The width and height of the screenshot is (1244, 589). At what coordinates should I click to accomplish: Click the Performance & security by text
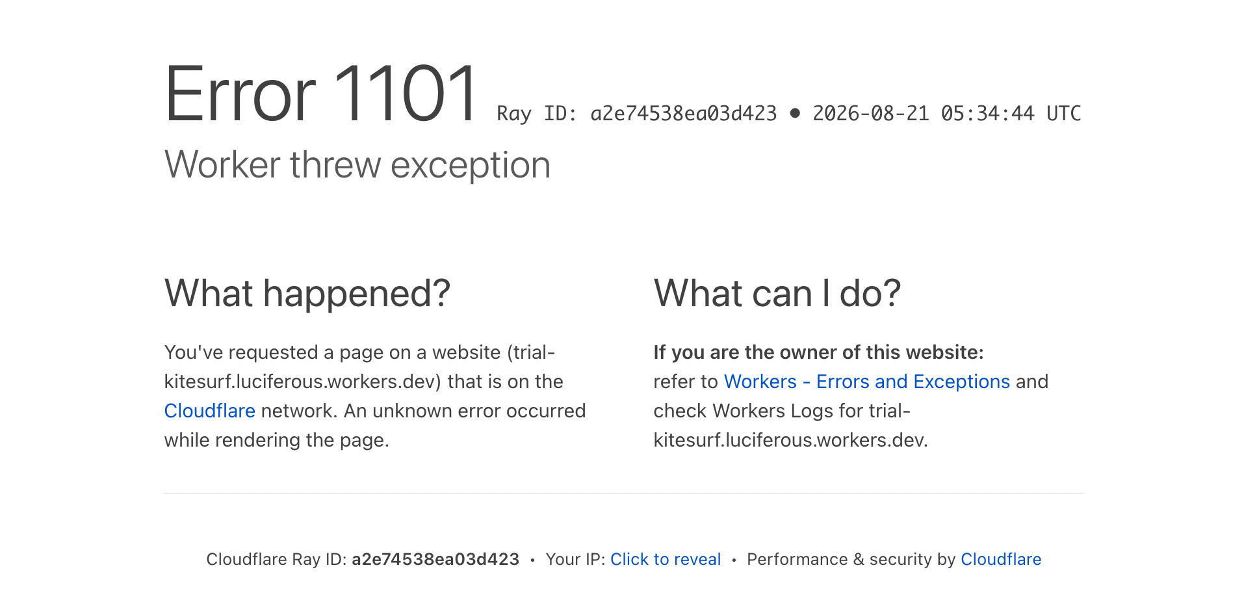click(851, 559)
